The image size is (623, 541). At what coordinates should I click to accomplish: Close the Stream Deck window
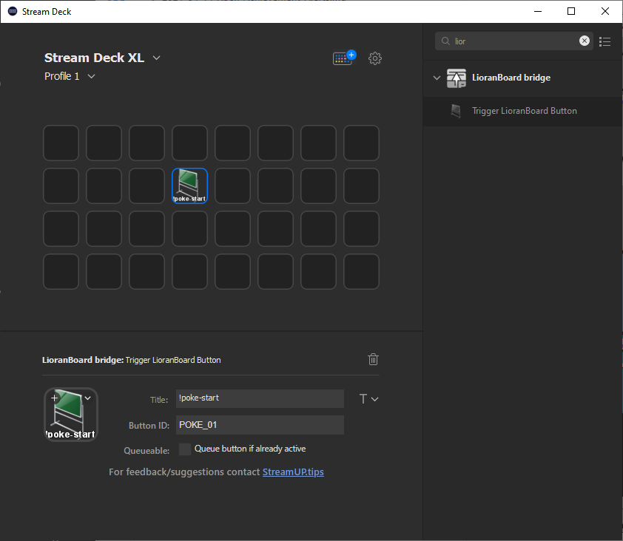tap(605, 12)
